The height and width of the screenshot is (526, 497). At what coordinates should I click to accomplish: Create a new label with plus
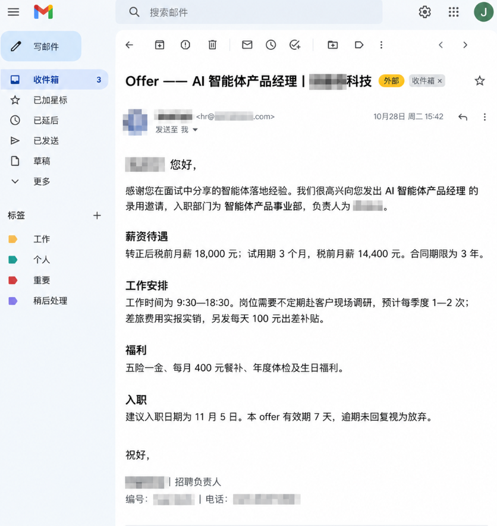[97, 215]
